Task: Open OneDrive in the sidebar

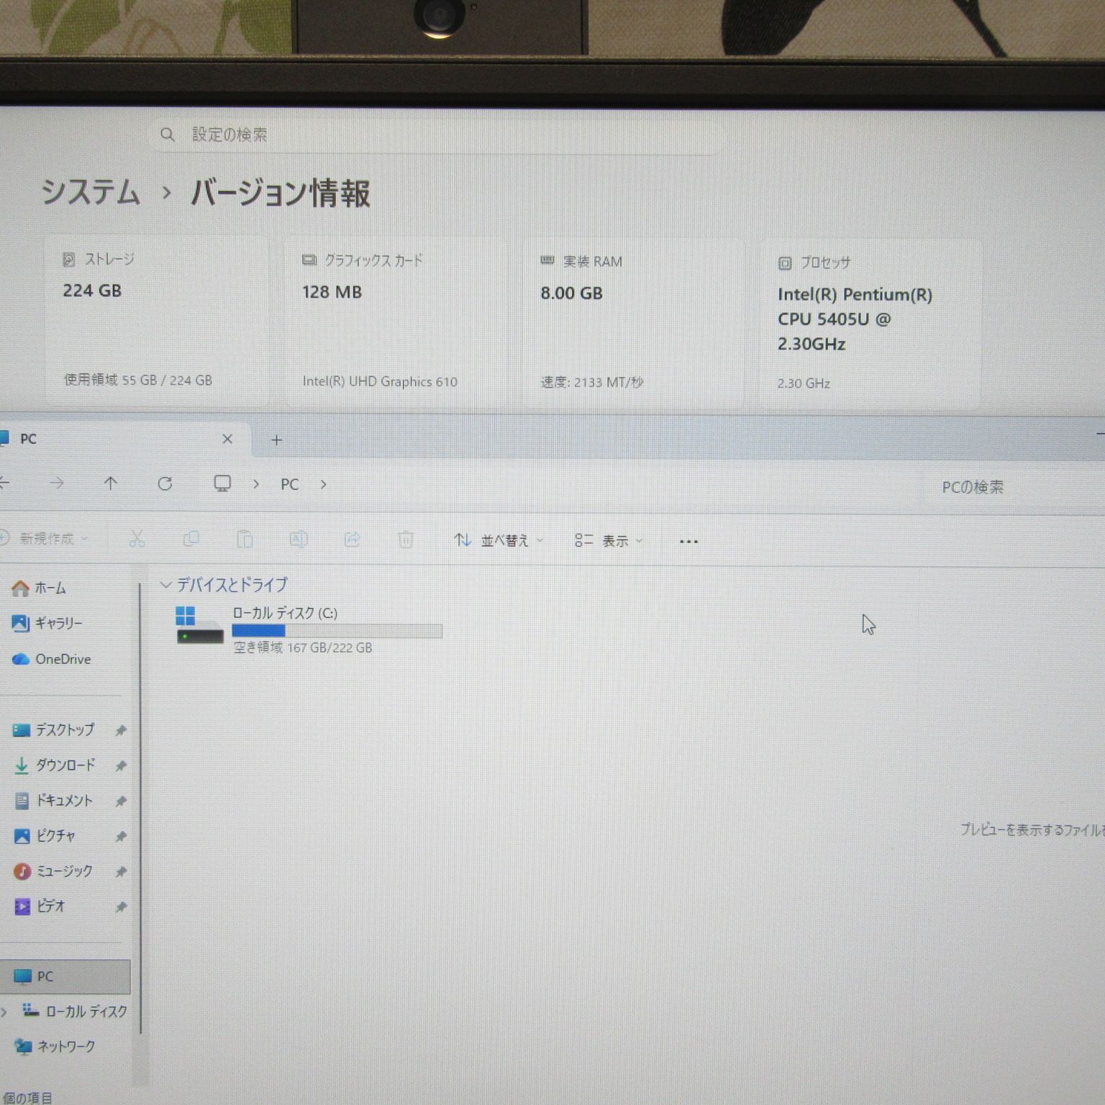Action: [x=52, y=659]
